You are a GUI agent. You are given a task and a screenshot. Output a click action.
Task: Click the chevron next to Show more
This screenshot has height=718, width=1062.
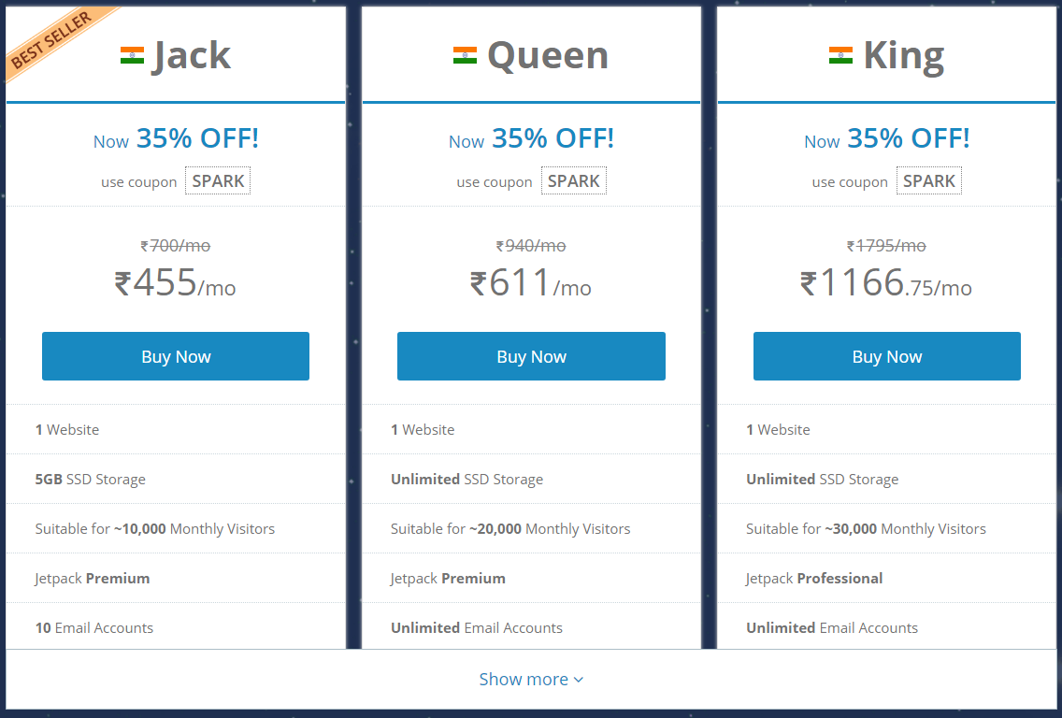pos(579,680)
